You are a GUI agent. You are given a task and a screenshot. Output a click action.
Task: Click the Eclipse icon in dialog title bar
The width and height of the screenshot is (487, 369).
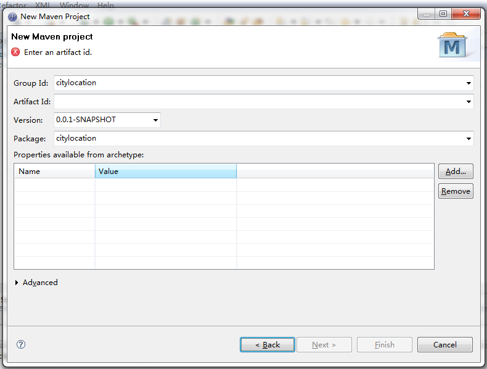pos(13,17)
